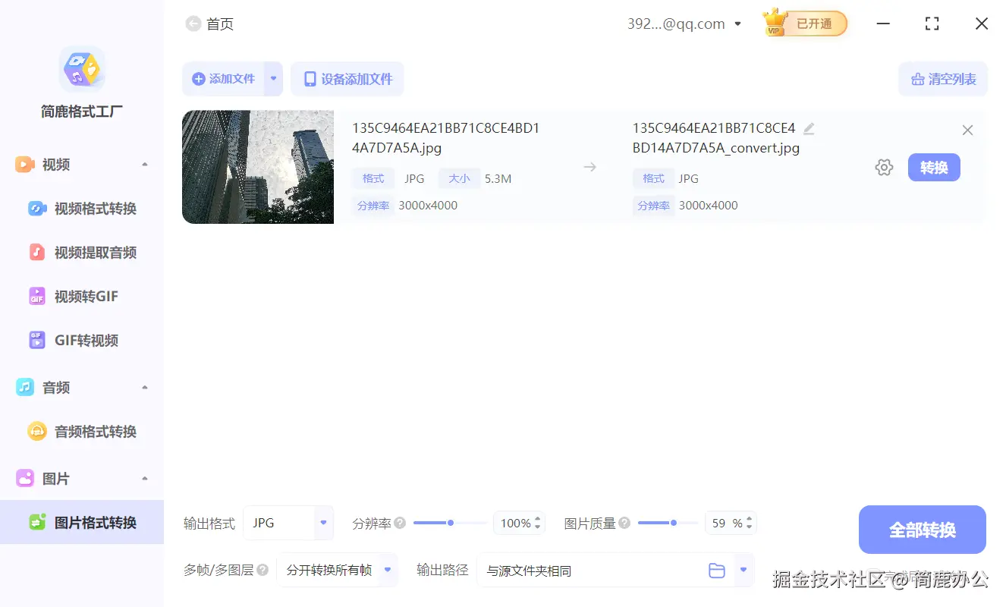The image size is (1006, 607).
Task: Click the back arrow next to 首页
Action: tap(193, 24)
